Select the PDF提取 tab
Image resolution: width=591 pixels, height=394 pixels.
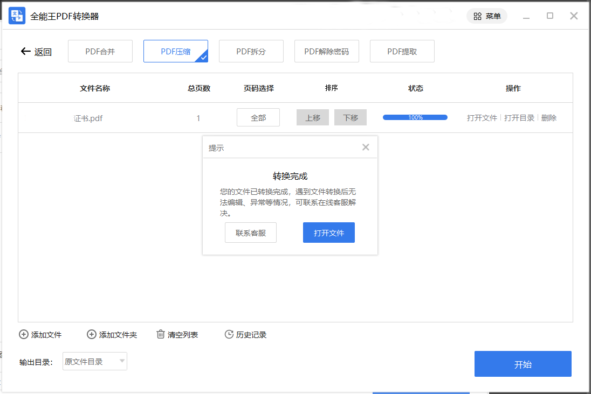402,52
